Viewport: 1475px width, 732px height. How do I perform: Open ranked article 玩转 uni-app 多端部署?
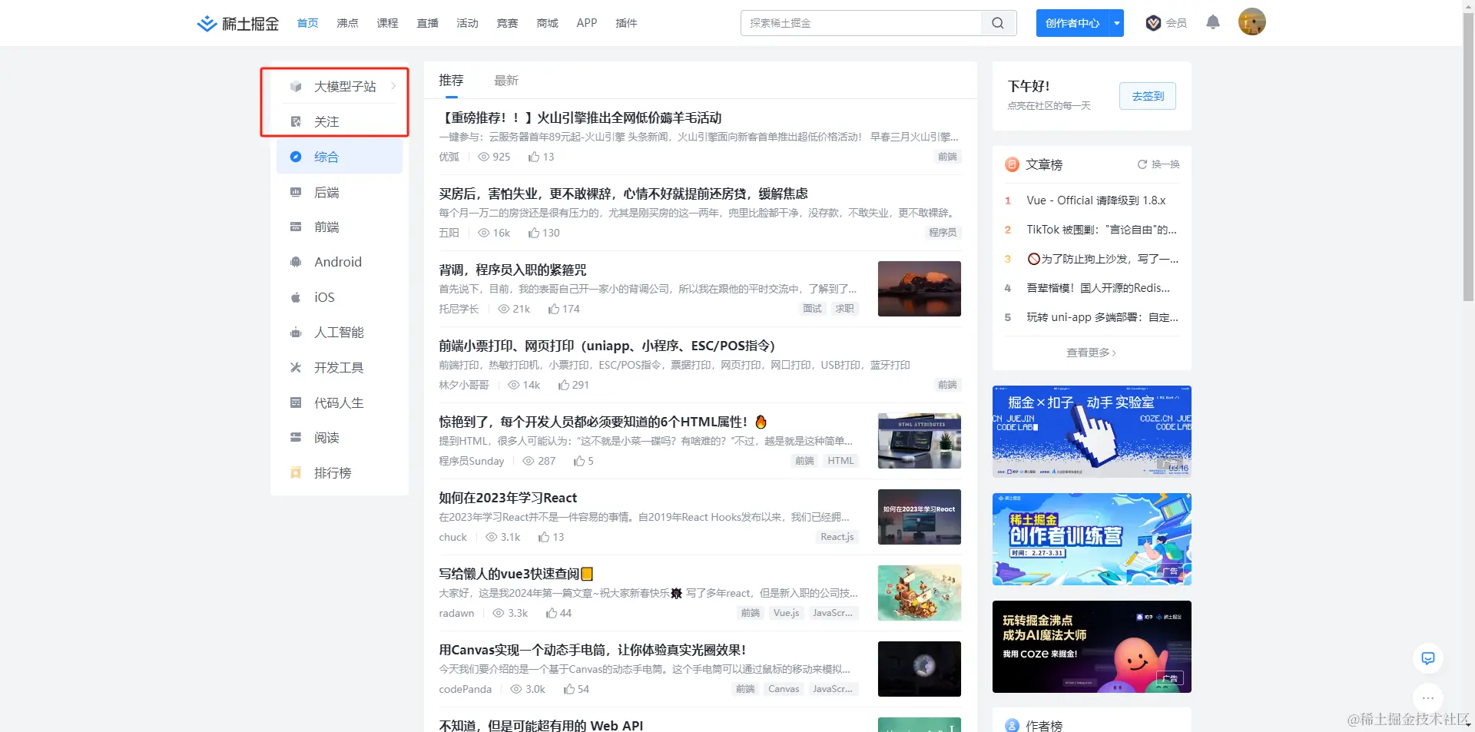1102,317
